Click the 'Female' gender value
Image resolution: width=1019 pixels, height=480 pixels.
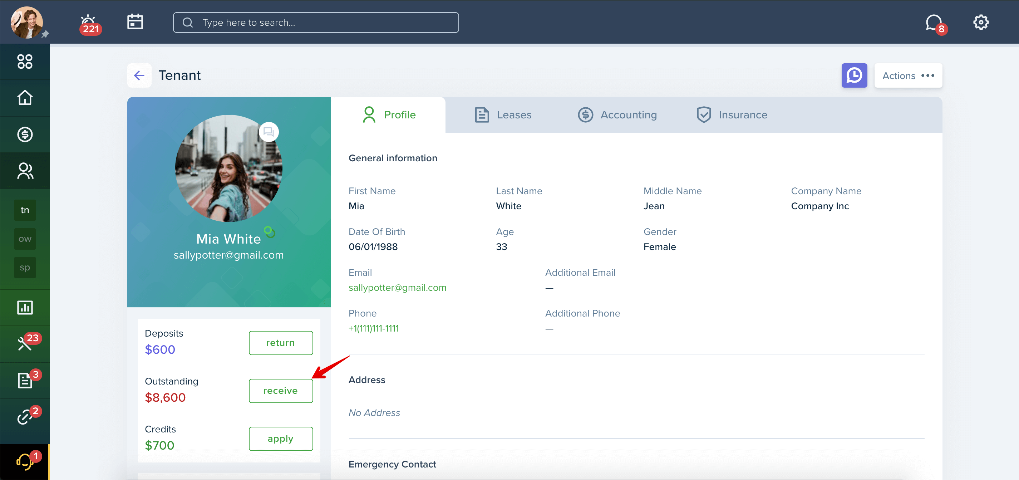pos(659,247)
